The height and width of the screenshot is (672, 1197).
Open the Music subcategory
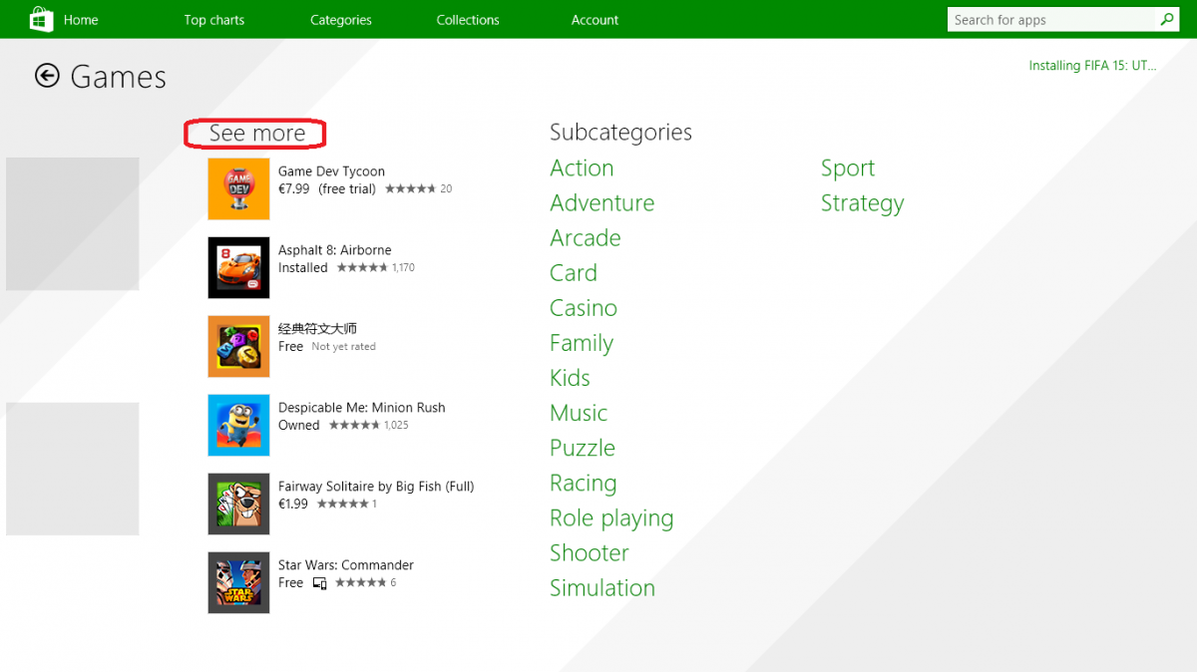(x=579, y=413)
